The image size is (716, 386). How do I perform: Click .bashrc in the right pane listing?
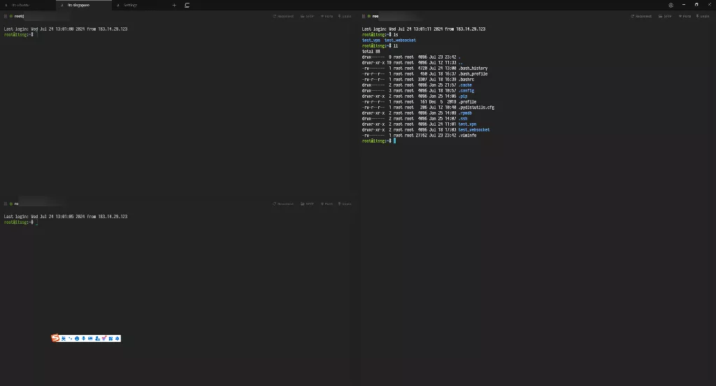pyautogui.click(x=466, y=80)
